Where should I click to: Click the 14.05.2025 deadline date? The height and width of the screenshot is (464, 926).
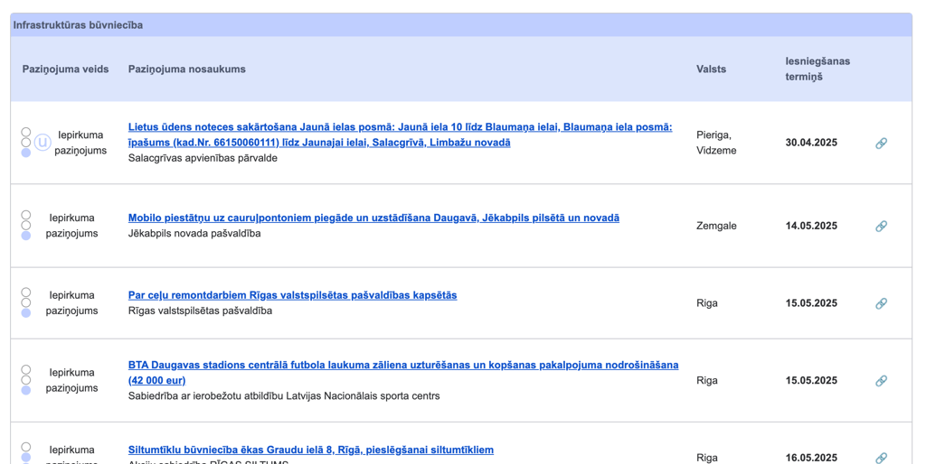point(811,226)
